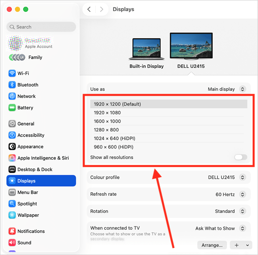Click the Bluetooth icon in sidebar
Image resolution: width=258 pixels, height=255 pixels.
(12, 85)
